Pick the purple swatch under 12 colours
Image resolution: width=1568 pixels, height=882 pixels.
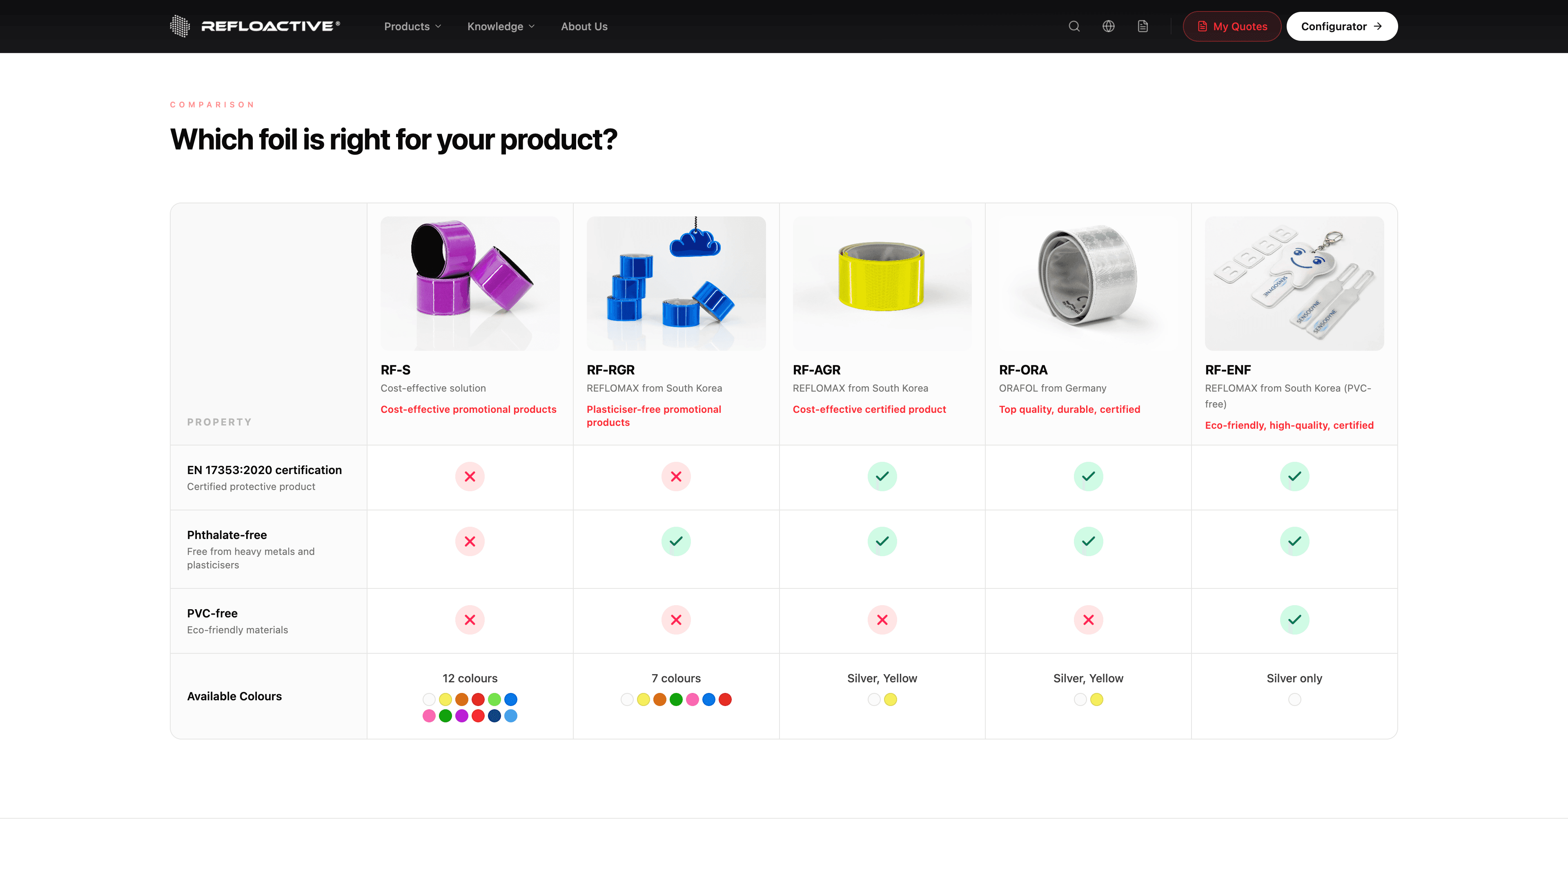pos(462,716)
